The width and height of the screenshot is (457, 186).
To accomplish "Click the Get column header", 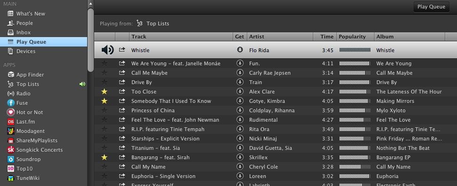I will tap(240, 37).
